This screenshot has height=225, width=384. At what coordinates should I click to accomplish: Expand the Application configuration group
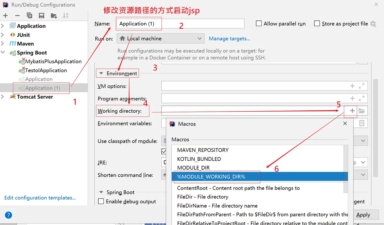(3, 26)
